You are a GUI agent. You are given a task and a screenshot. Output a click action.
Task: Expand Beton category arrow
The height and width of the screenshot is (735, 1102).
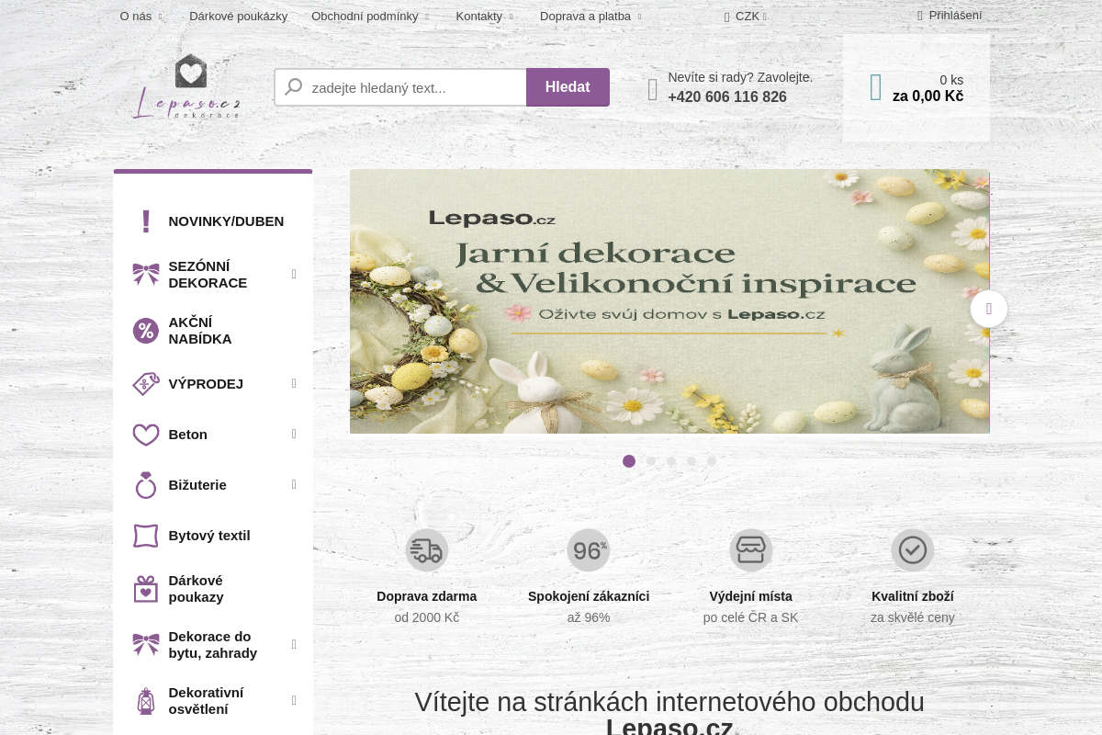pos(294,434)
